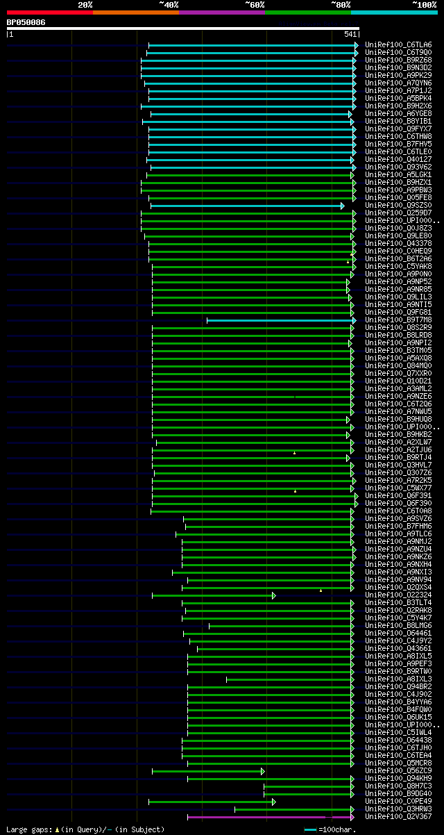Select the UniRef100_B9HUQ8 label
This screenshot has width=444, height=835.
point(398,419)
